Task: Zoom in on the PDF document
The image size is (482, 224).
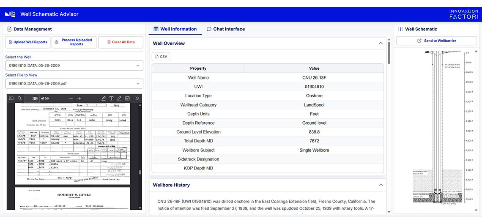Action: pyautogui.click(x=79, y=98)
